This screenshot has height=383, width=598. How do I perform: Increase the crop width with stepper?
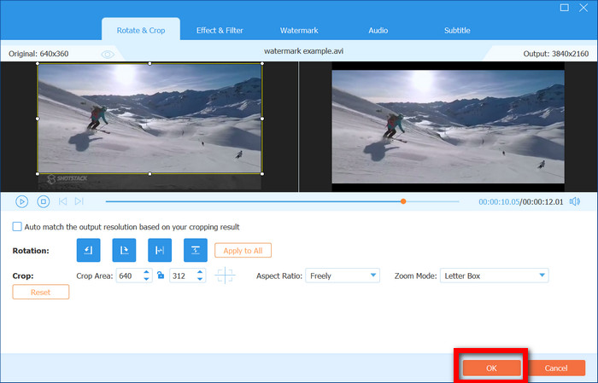pyautogui.click(x=147, y=272)
